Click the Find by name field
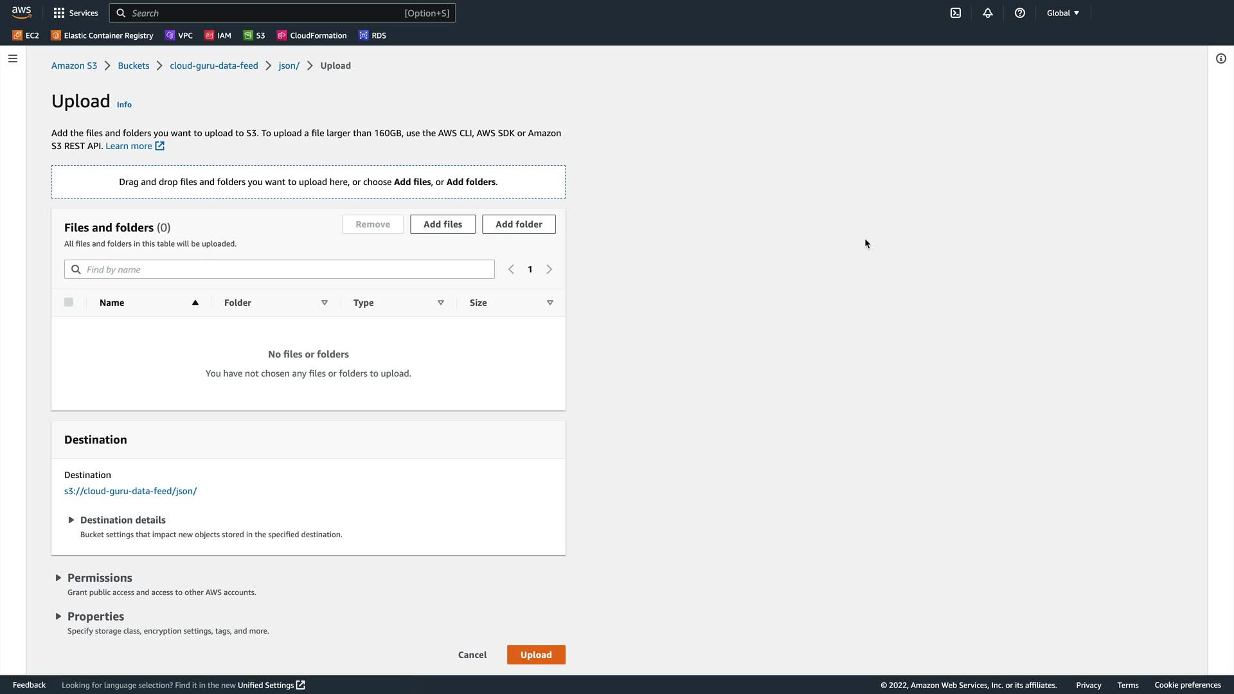1234x694 pixels. 287,269
